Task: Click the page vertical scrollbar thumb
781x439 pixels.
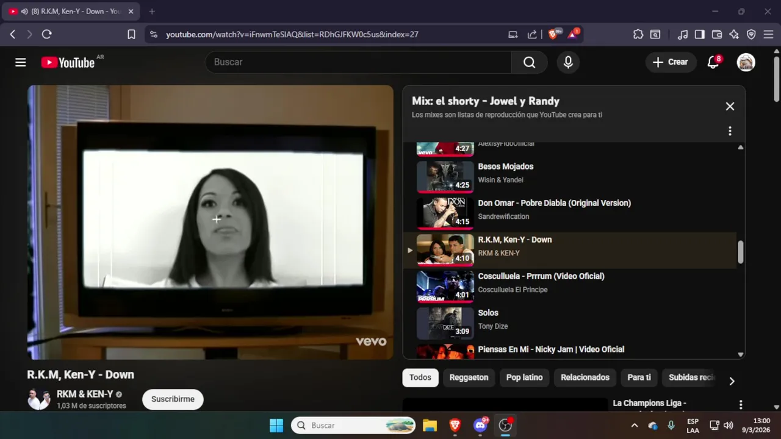Action: (x=776, y=78)
